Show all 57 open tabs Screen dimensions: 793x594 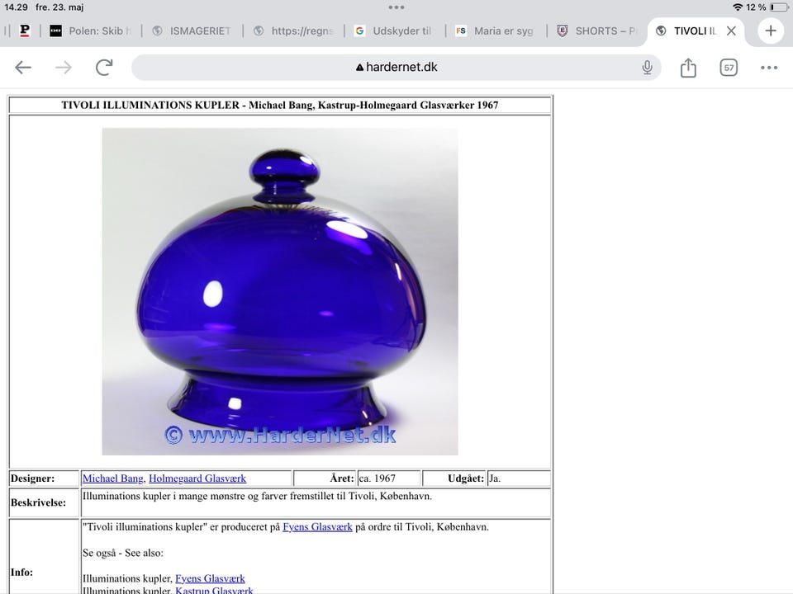(x=729, y=67)
